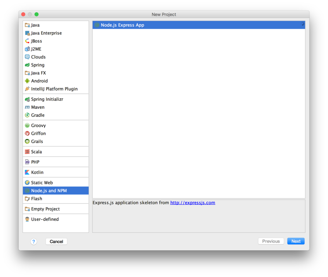Viewport: 328px width, 277px height.
Task: Click the Java Enterprise icon
Action: tap(27, 33)
